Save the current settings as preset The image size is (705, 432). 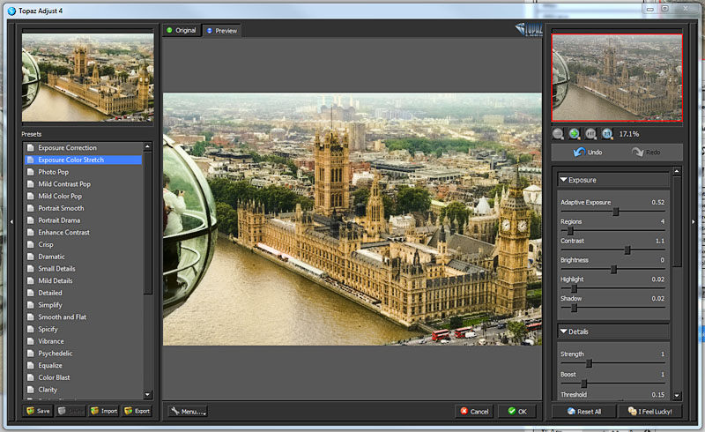pos(38,411)
